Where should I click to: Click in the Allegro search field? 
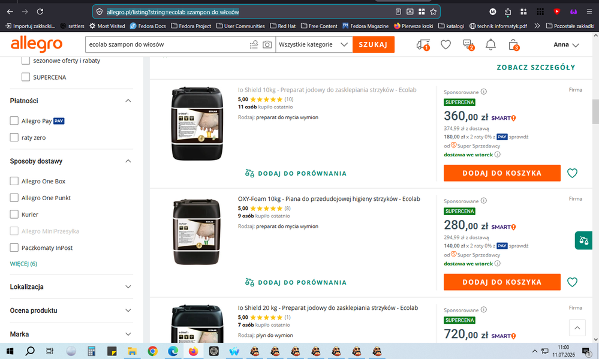[x=167, y=45]
